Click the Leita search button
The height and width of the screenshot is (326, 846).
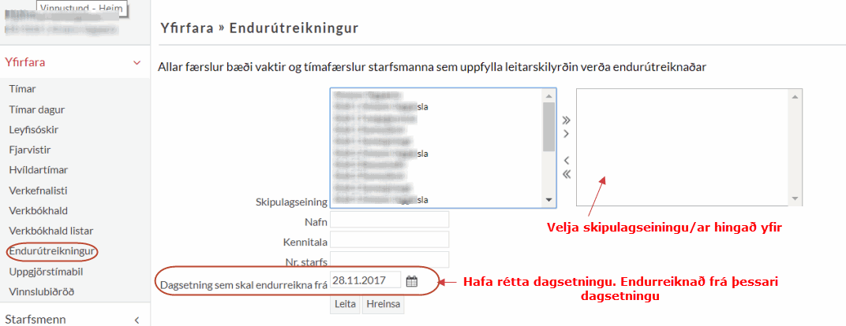pyautogui.click(x=345, y=304)
